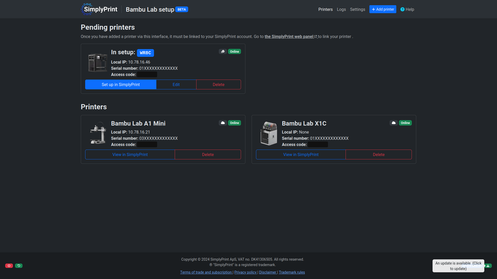Open the Printers menu item

[326, 9]
